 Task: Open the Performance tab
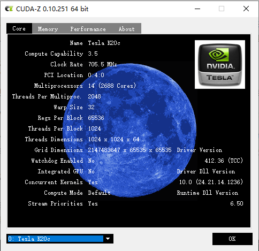(88, 29)
